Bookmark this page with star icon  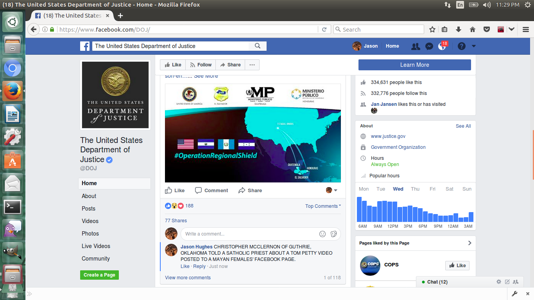pos(432,29)
